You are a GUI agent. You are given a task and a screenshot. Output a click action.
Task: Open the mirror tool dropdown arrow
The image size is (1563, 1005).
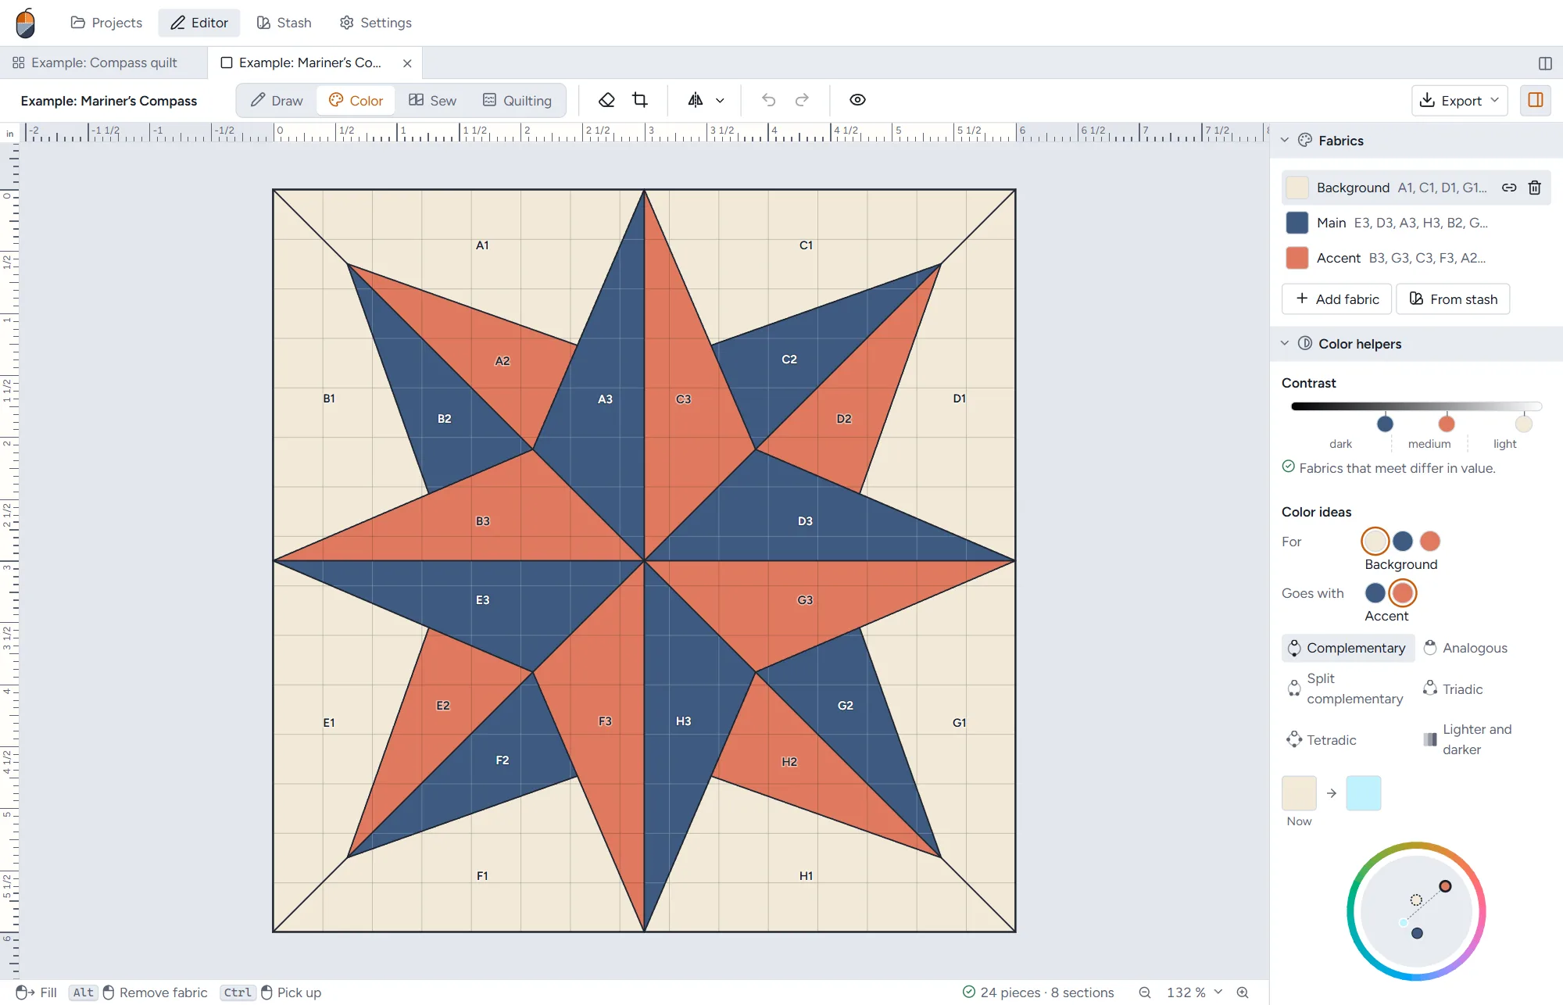point(720,100)
